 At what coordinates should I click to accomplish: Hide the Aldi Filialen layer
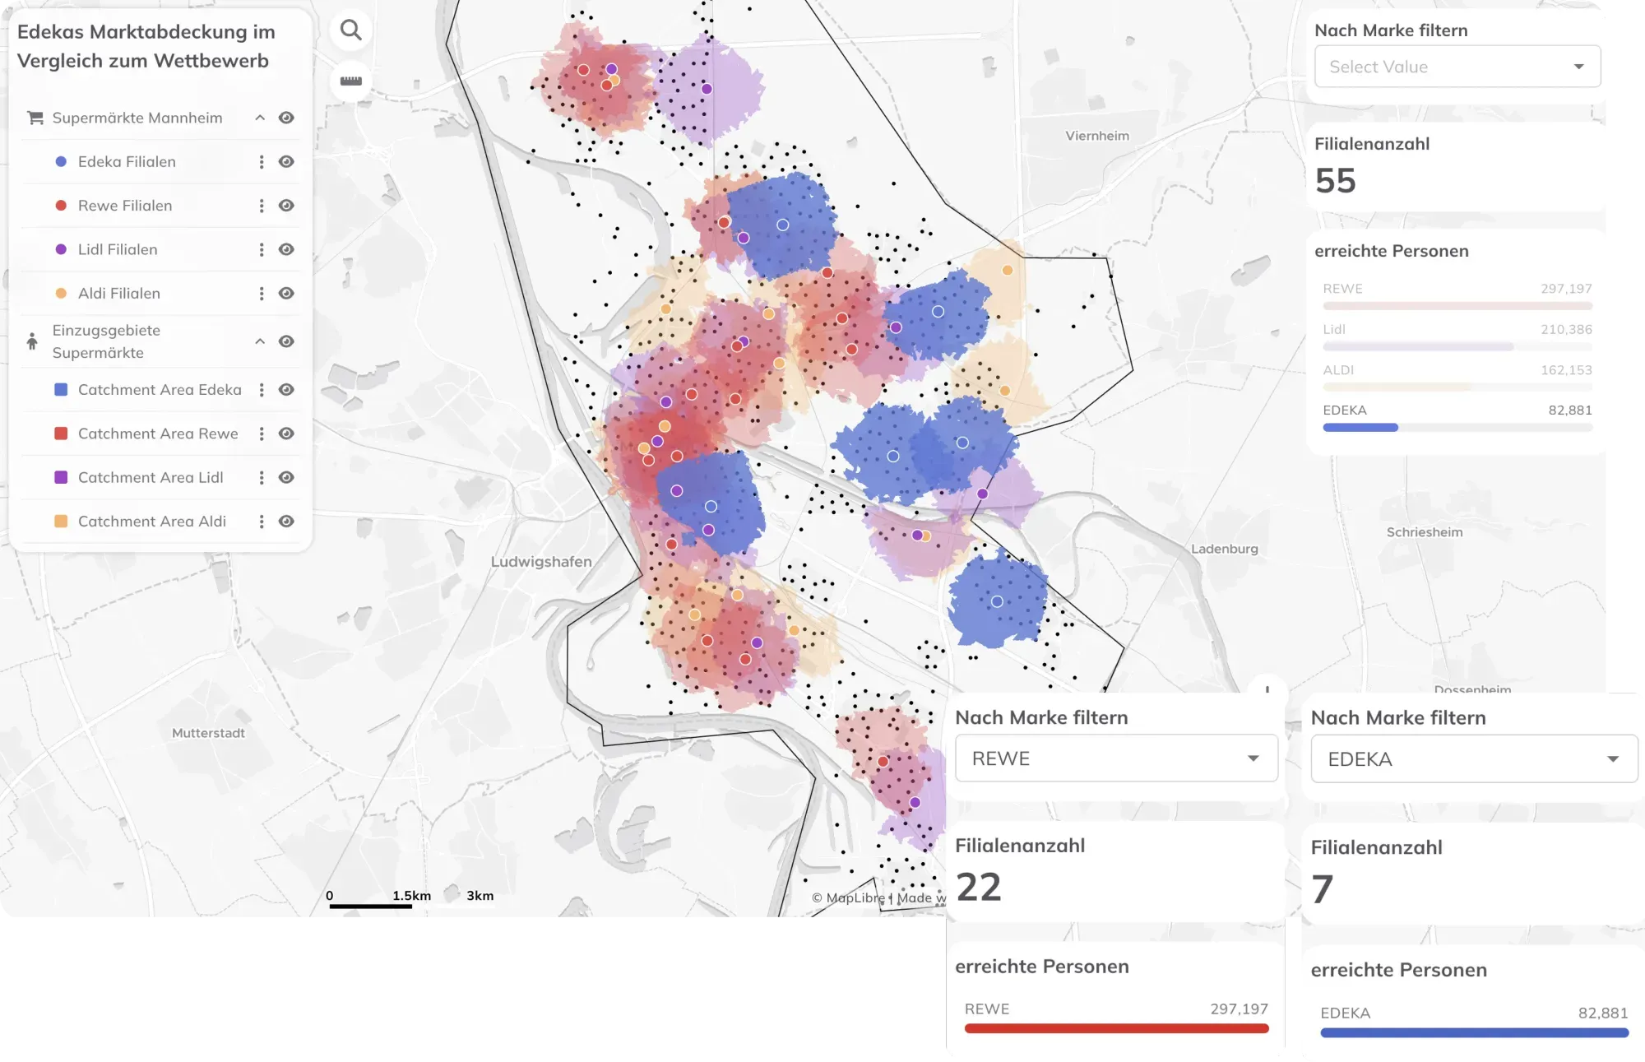tap(286, 294)
